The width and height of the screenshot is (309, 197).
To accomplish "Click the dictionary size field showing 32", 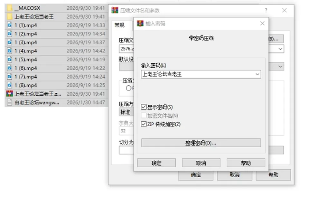I will point(126,131).
